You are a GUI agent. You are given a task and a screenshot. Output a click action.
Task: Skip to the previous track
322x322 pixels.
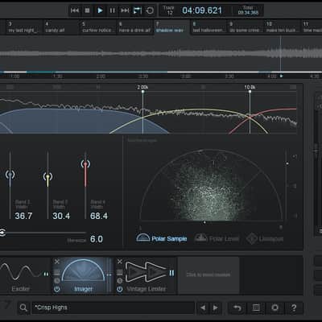pyautogui.click(x=75, y=10)
